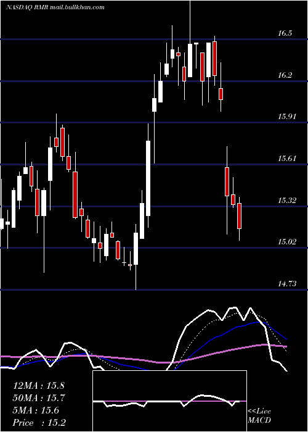Click the 15.02 price axis label
This screenshot has height=432, width=308.
(x=287, y=242)
